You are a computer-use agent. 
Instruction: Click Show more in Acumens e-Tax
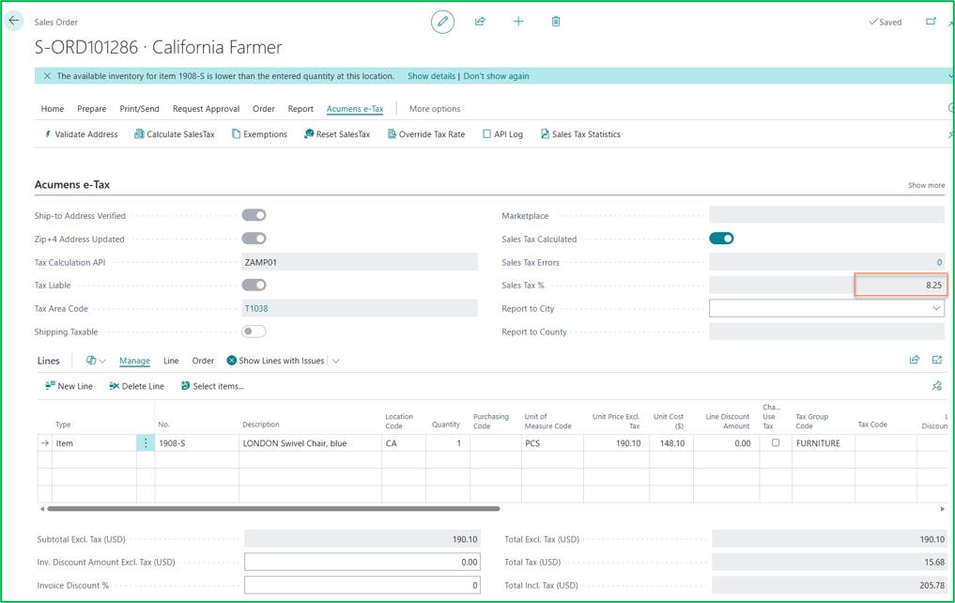click(x=927, y=185)
